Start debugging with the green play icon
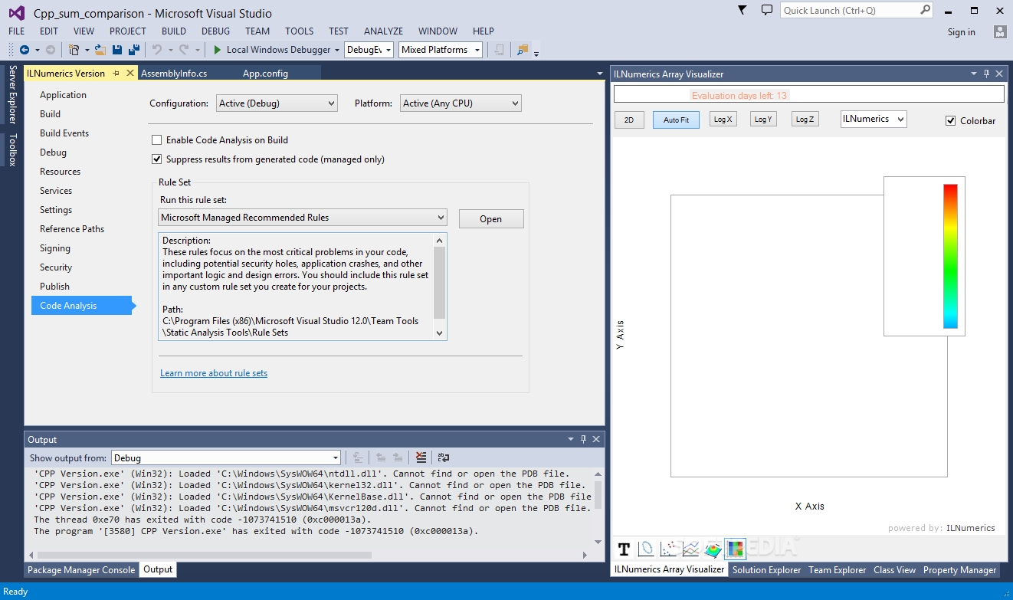The height and width of the screenshot is (600, 1013). tap(218, 50)
